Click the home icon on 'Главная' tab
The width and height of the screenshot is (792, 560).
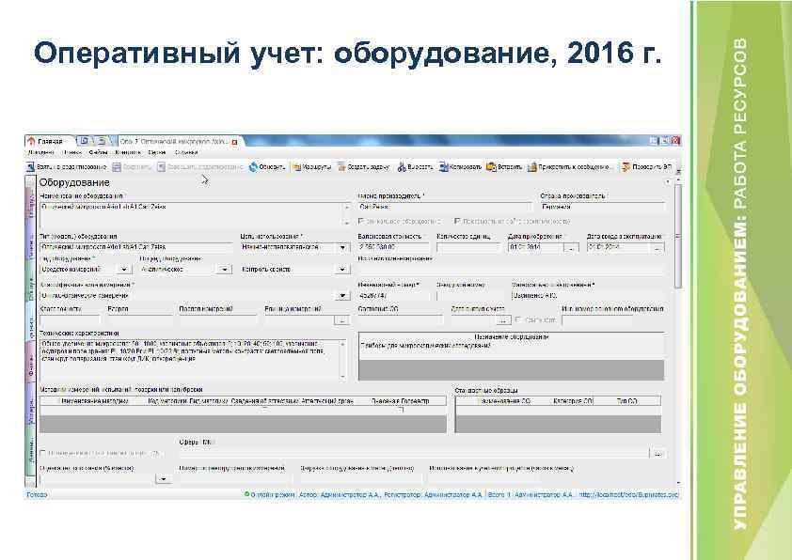point(31,142)
